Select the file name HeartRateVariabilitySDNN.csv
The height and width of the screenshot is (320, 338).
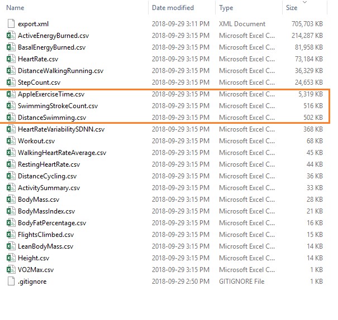61,129
